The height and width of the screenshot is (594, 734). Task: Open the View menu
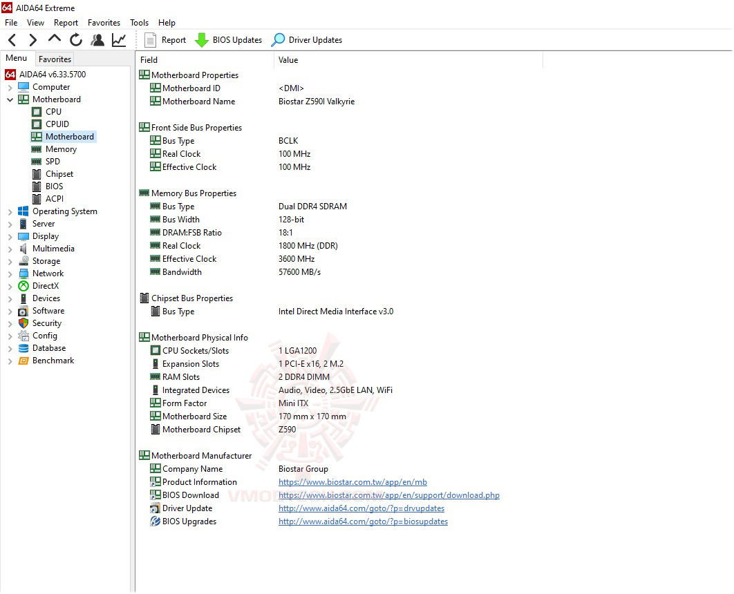click(35, 23)
